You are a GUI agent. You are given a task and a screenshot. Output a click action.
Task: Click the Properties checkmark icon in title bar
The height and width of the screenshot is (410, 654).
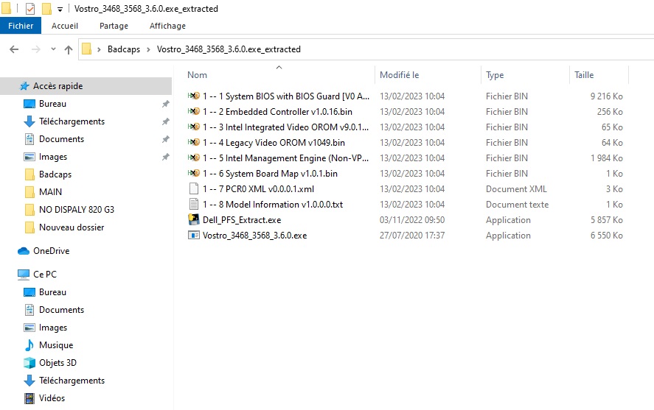coord(30,8)
